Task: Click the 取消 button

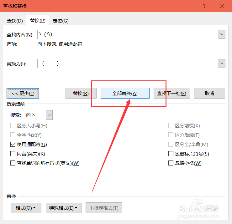Action: click(209, 93)
